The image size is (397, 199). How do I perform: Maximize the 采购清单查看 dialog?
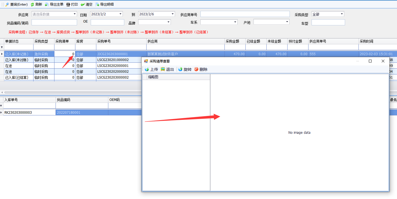(x=370, y=61)
